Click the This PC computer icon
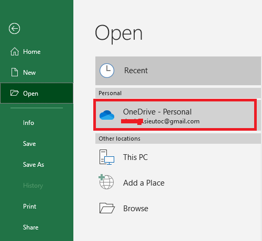The width and height of the screenshot is (262, 241). pos(107,157)
